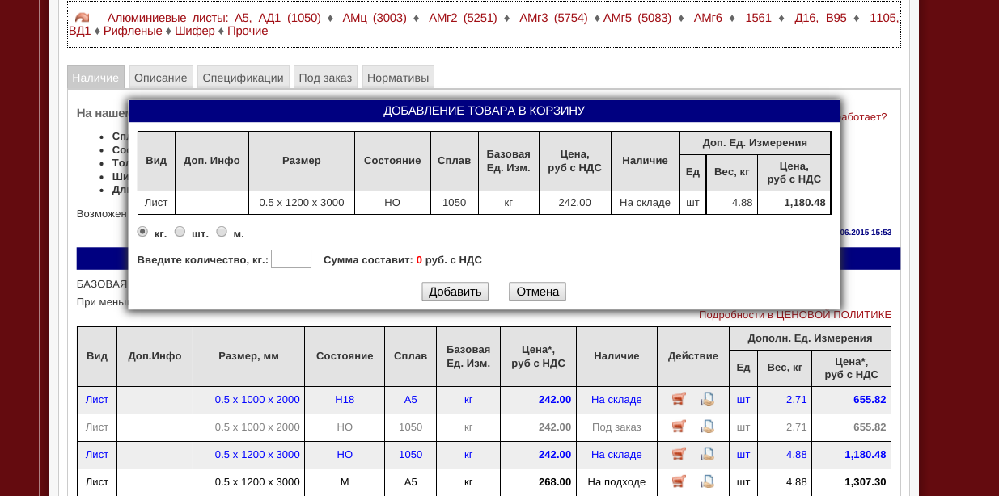Viewport: 999px width, 496px height.
Task: Open the АМг3 (5754) alloy link
Action: (553, 18)
